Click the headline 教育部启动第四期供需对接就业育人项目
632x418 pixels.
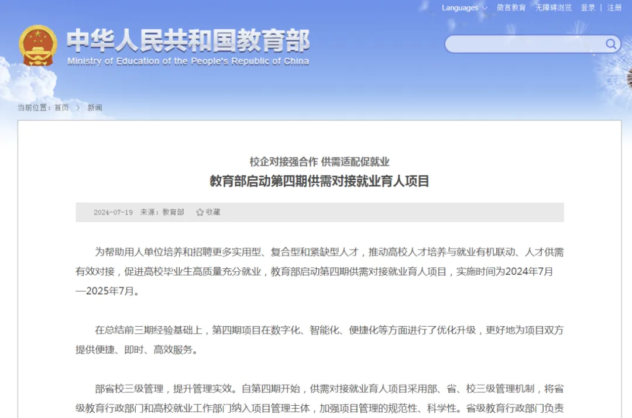[x=320, y=181]
